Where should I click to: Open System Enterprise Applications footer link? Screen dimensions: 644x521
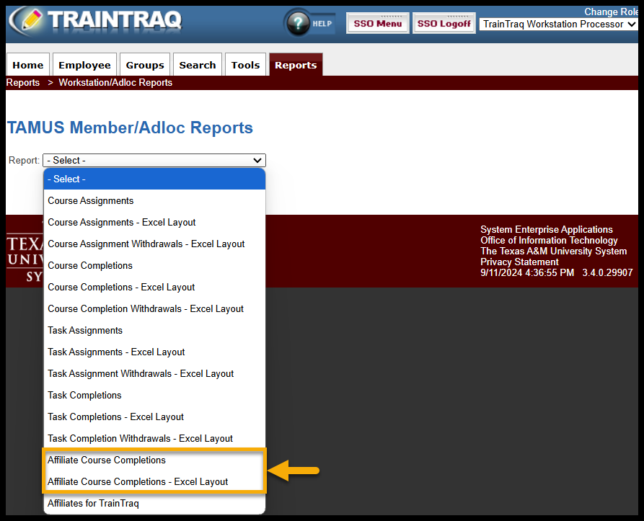coord(546,229)
